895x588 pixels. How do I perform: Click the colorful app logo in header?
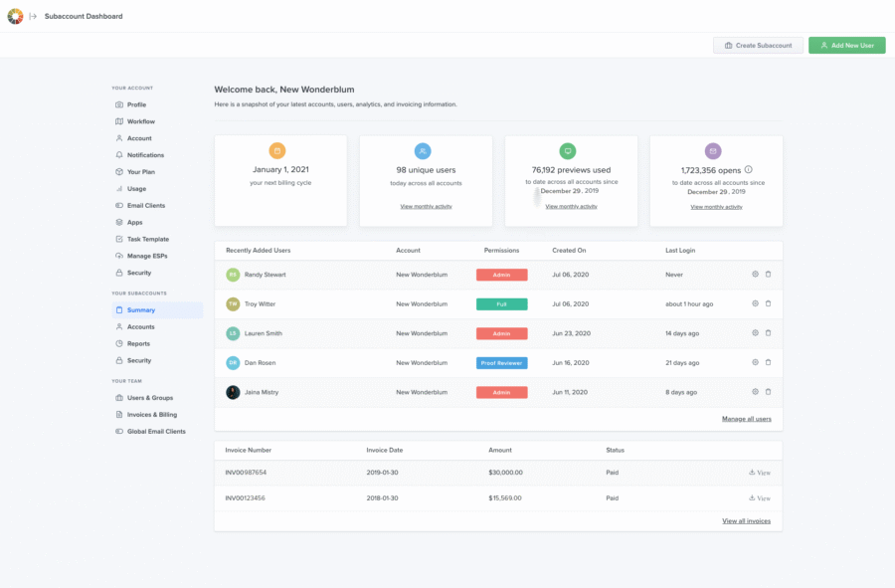click(15, 16)
